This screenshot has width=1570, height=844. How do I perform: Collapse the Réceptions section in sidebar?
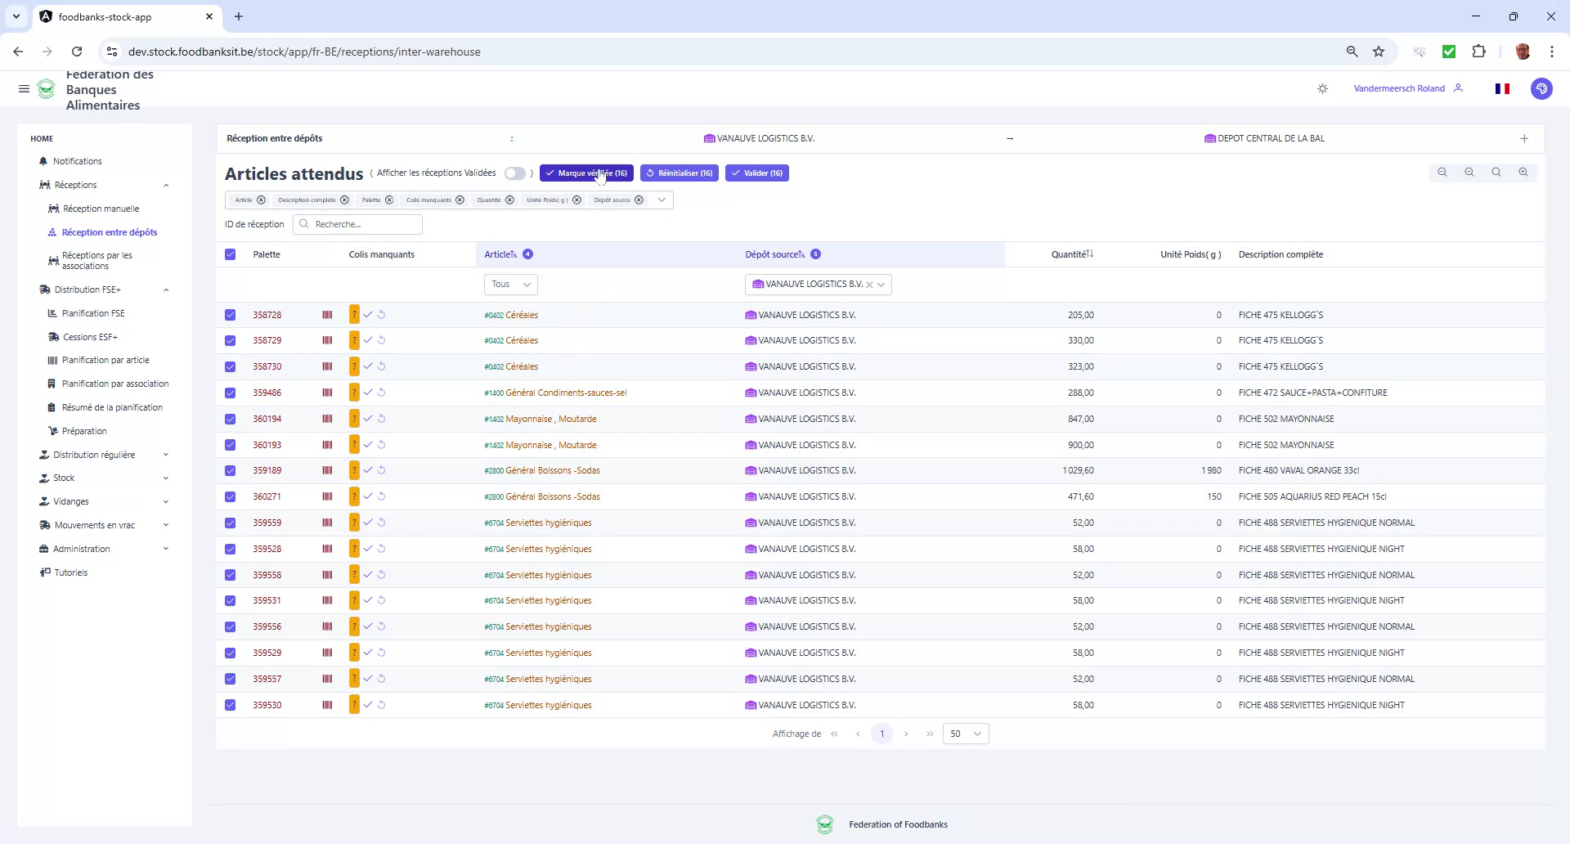(167, 185)
